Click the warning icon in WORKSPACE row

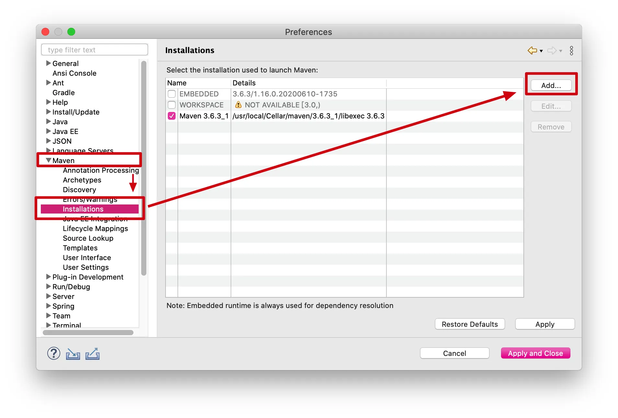coord(238,105)
